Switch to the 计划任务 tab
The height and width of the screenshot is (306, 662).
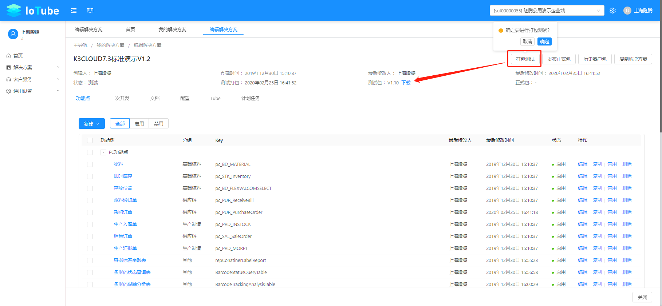click(251, 98)
